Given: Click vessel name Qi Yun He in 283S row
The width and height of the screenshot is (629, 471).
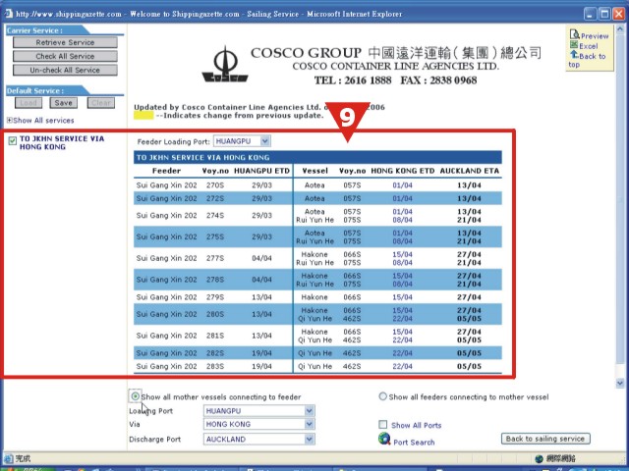Looking at the screenshot, I should tap(314, 366).
